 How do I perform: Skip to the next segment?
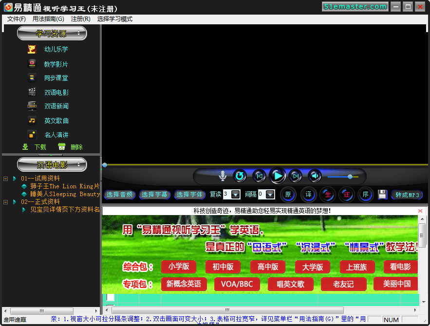[295, 176]
